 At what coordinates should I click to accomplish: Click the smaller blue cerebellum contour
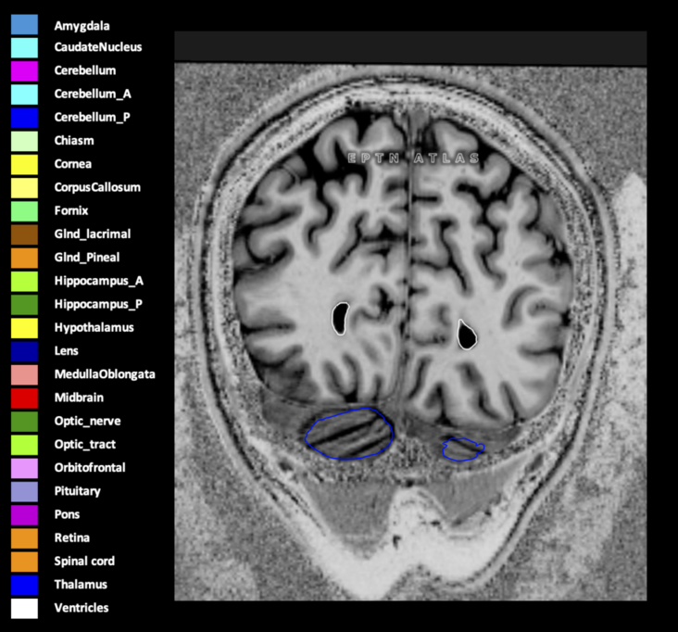[463, 449]
